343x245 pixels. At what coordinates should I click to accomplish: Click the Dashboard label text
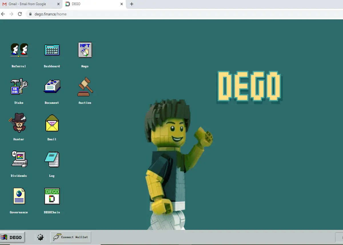click(52, 66)
